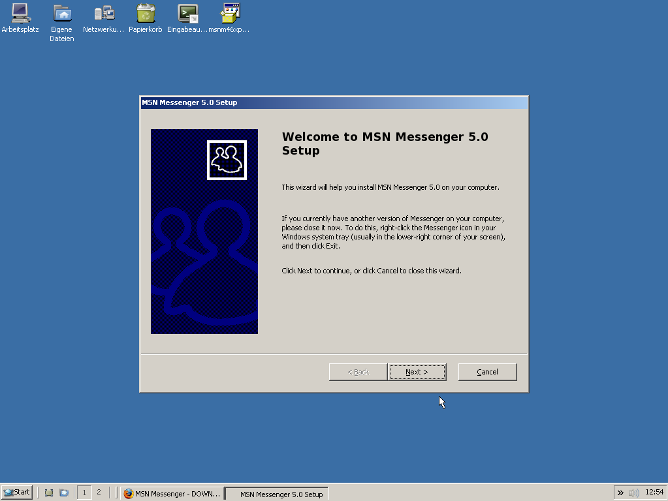Select the Eigene Dateien folder icon
668x501 pixels.
click(x=62, y=22)
